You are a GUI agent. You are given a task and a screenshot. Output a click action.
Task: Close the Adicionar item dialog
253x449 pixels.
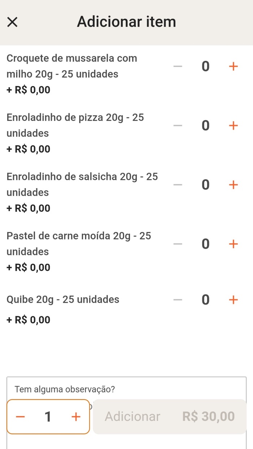click(x=12, y=22)
